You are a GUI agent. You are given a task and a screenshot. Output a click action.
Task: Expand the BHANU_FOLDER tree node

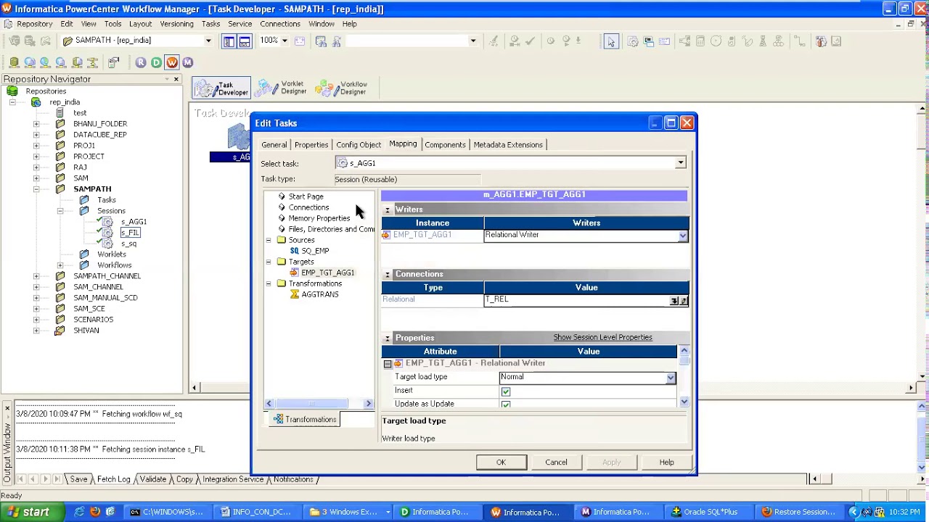(x=36, y=124)
